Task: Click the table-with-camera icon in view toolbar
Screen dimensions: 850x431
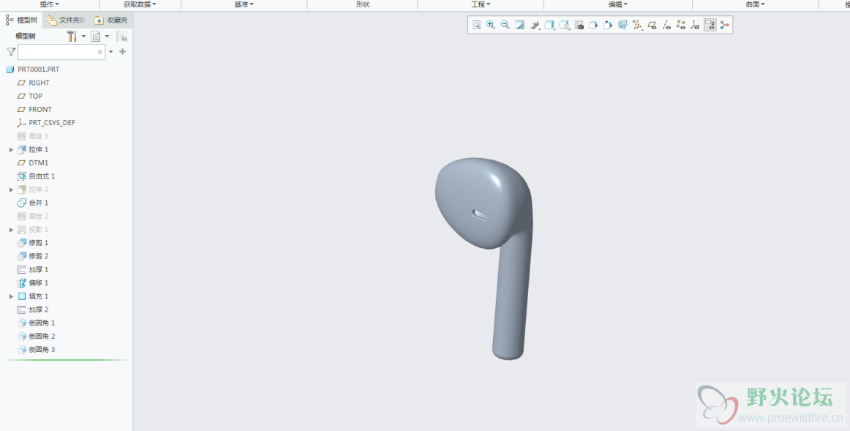Action: (x=579, y=25)
